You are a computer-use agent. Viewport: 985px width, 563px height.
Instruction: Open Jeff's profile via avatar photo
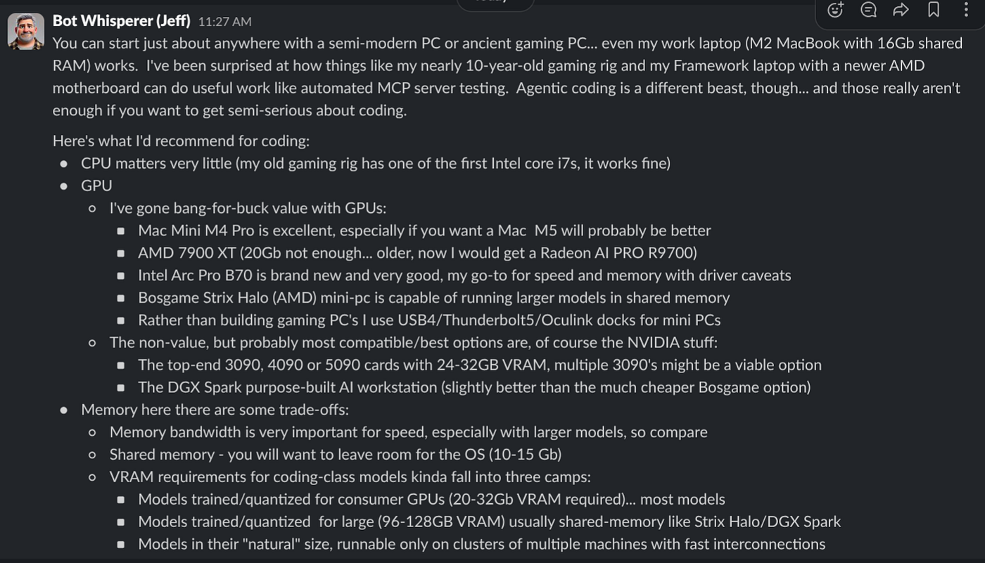pos(26,32)
